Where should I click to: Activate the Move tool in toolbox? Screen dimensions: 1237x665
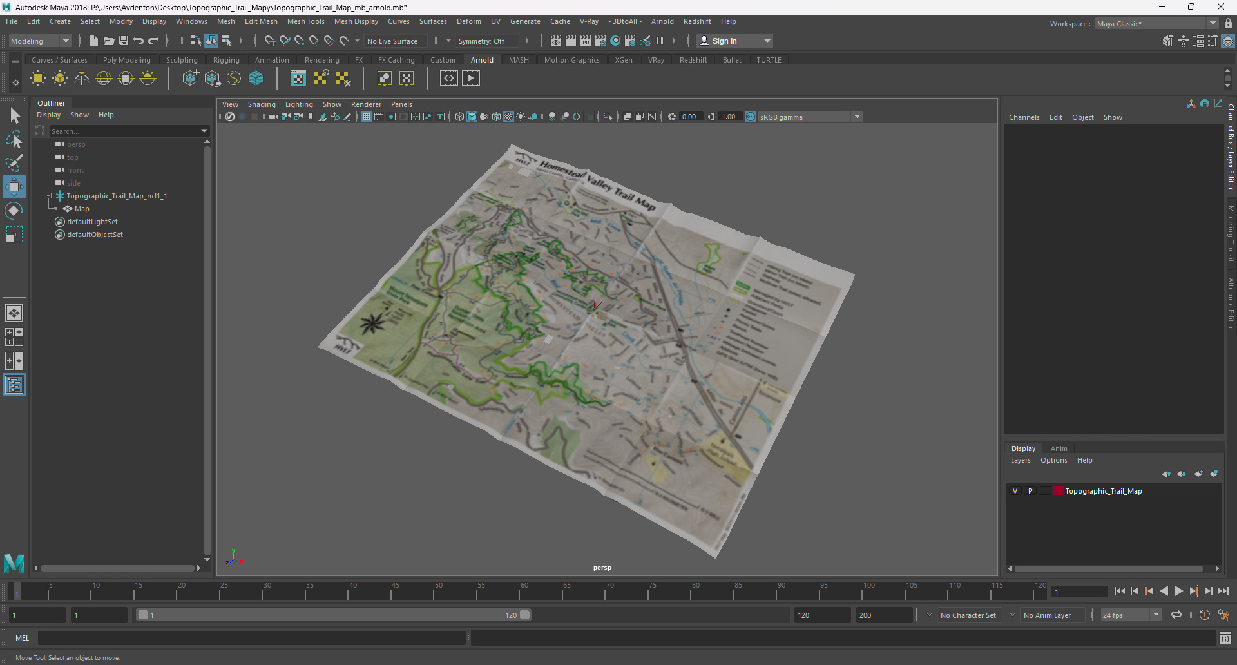[x=14, y=187]
